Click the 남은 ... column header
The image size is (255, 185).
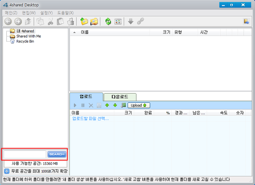(x=198, y=113)
